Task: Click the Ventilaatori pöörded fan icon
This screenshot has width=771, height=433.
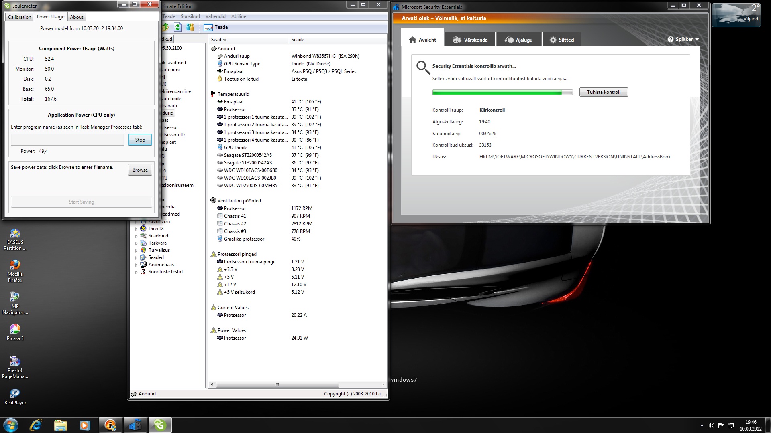Action: [x=213, y=201]
